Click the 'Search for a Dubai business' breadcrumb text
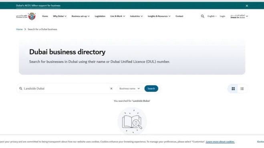Viewport: 264px width, 148px height. [42, 30]
